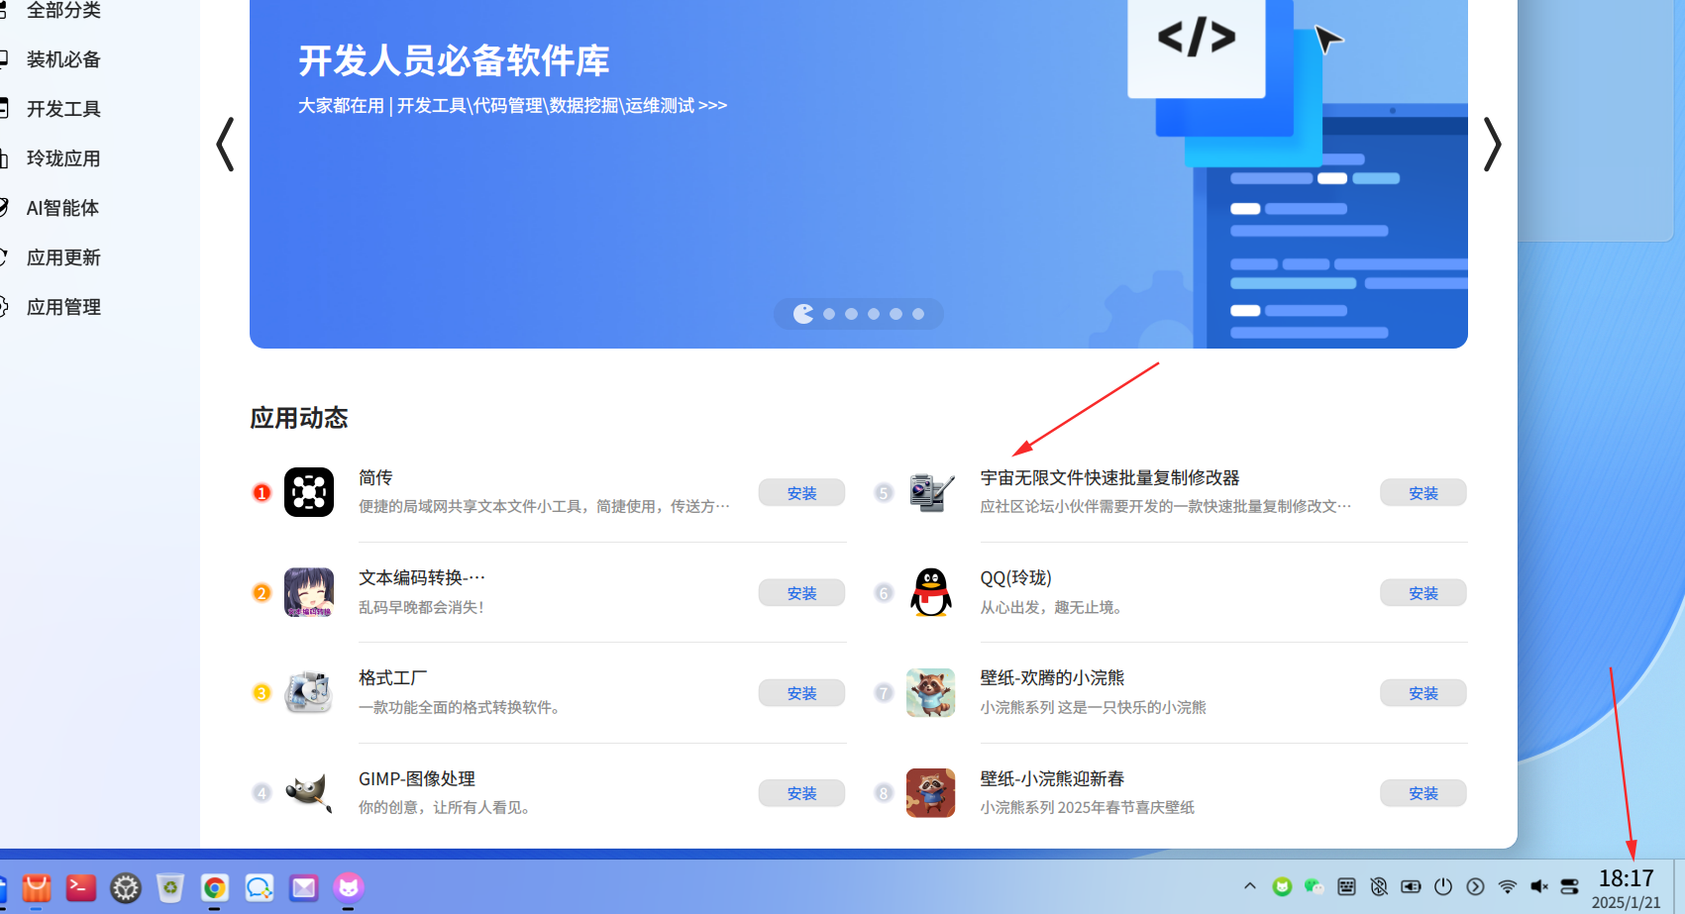Open the 装机必备 category
This screenshot has width=1685, height=914.
[63, 59]
